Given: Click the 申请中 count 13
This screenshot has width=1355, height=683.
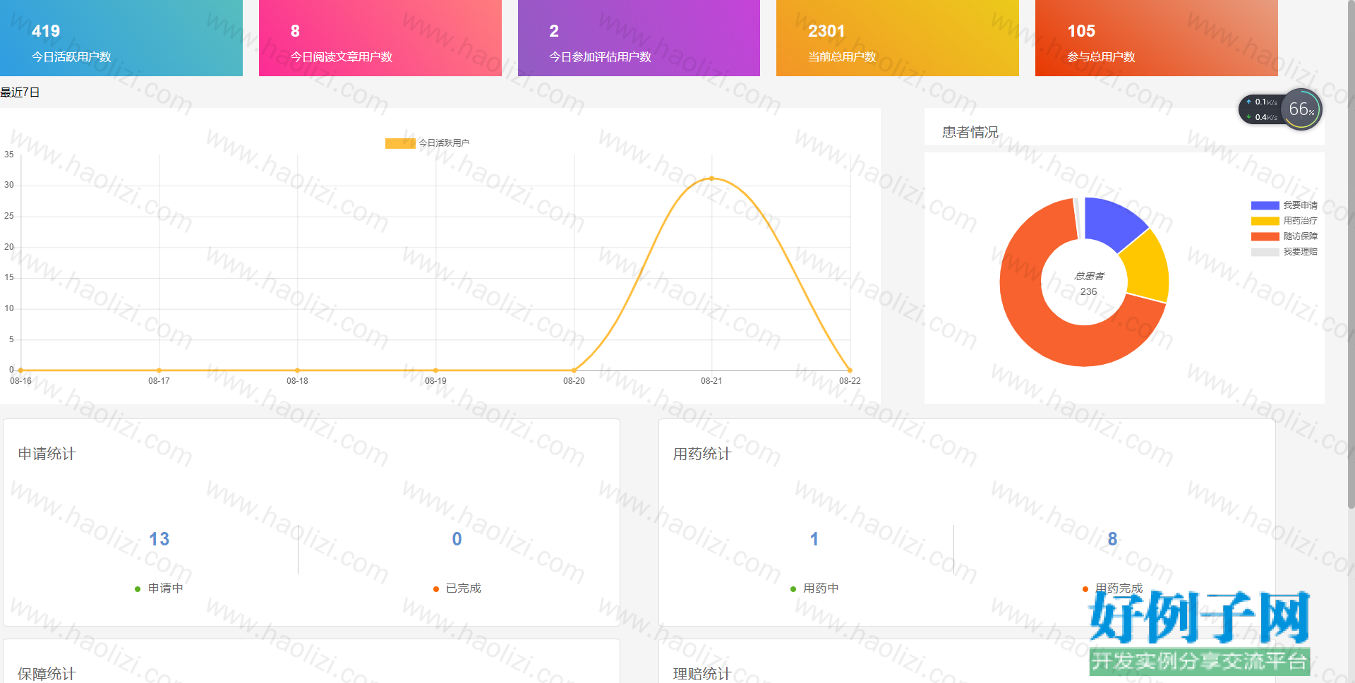Looking at the screenshot, I should tap(159, 539).
